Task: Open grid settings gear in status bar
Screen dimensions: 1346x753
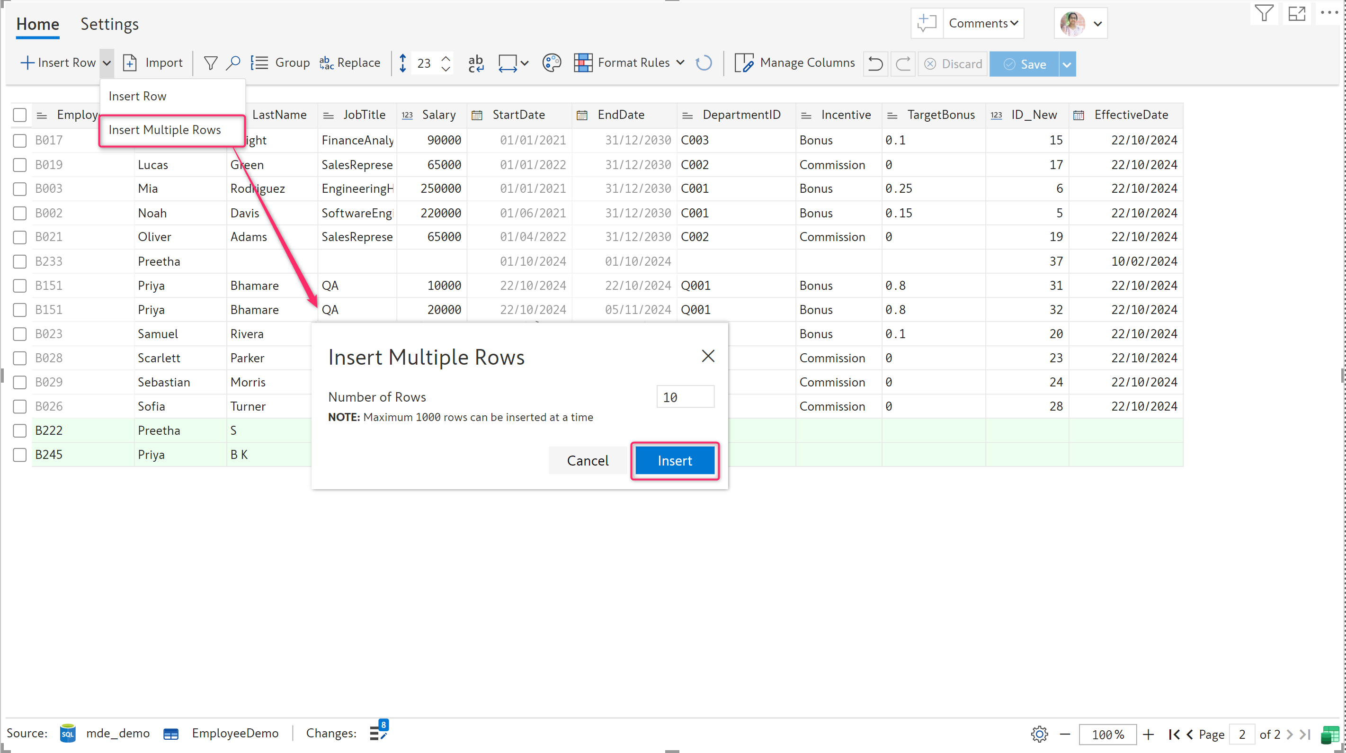Action: click(x=1039, y=734)
